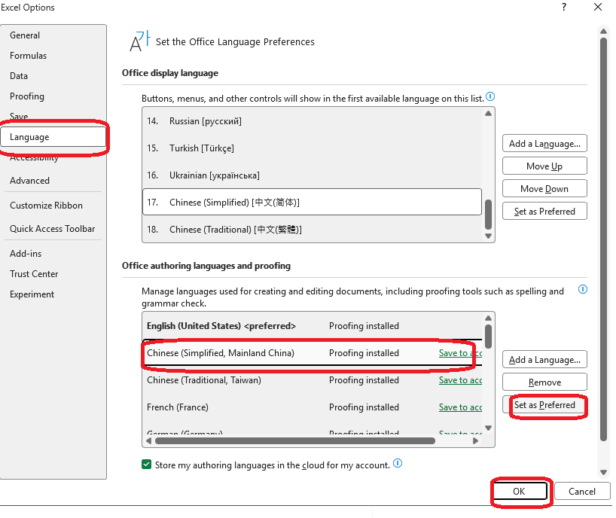616x518 pixels.
Task: Open the General category
Action: pos(53,35)
